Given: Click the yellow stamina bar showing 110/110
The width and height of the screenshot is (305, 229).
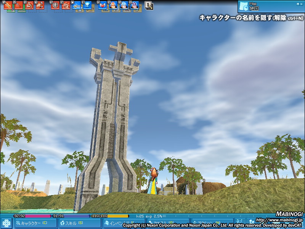Looking at the screenshot, I should coord(110,216).
